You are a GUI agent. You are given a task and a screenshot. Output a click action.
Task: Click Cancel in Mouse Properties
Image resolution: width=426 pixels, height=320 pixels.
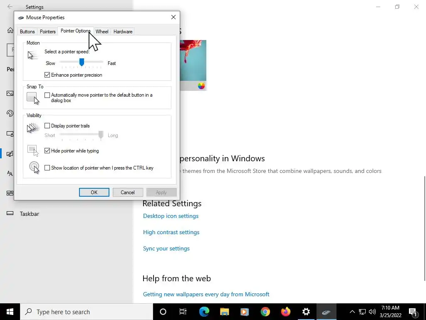click(x=128, y=192)
